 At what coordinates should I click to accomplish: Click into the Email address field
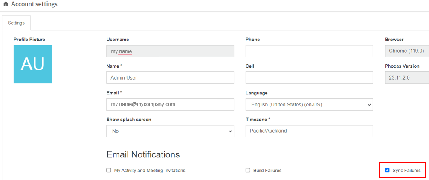170,104
